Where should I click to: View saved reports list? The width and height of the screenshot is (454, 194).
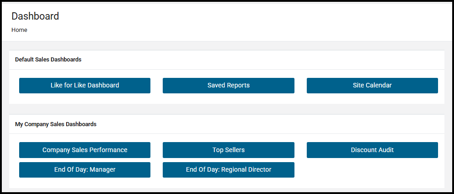point(228,85)
